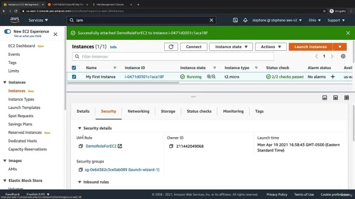355x199 pixels.
Task: Switch to the Storage tab
Action: [x=168, y=111]
